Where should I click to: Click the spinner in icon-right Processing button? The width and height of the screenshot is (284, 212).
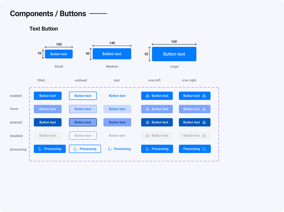pos(204,149)
